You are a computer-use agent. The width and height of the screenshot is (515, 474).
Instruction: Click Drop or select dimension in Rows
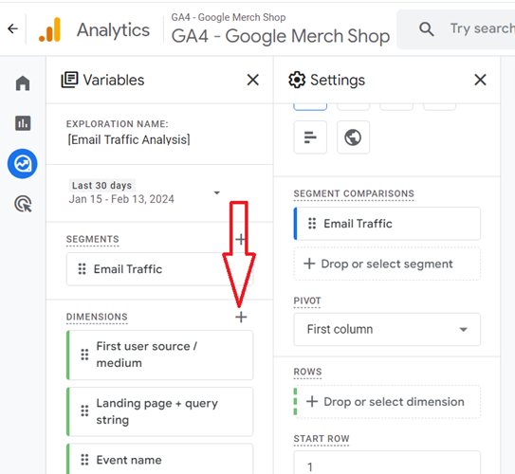[387, 402]
